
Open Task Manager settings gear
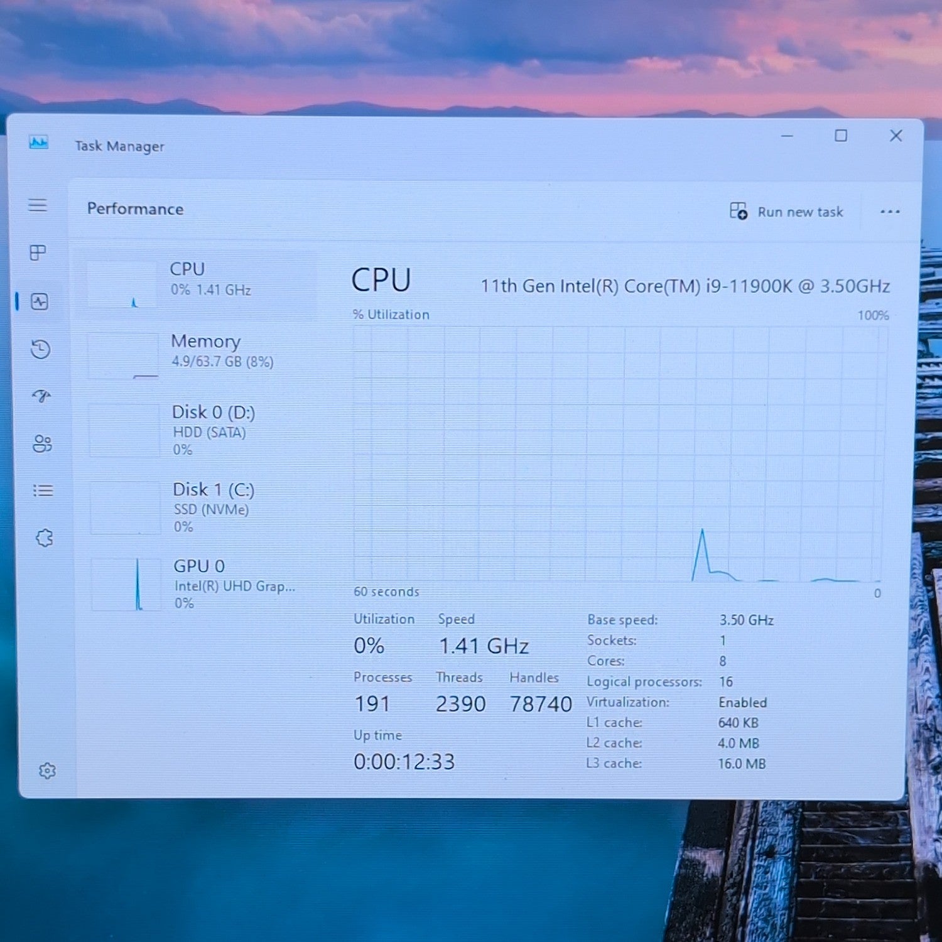[47, 771]
